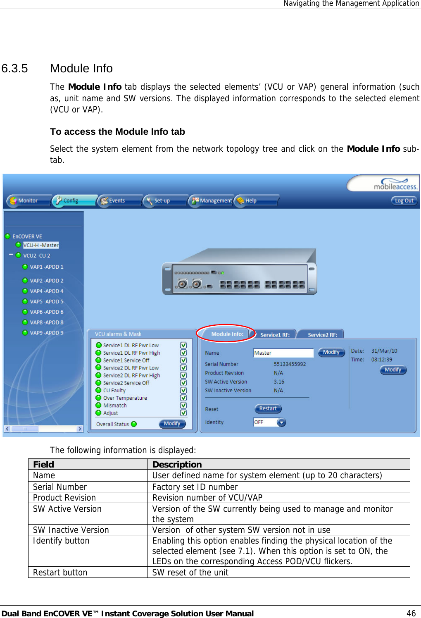This screenshot has width=421, height=618.
Task: Toggle Service2 DL RF Pwr Low mask
Action: (x=183, y=367)
